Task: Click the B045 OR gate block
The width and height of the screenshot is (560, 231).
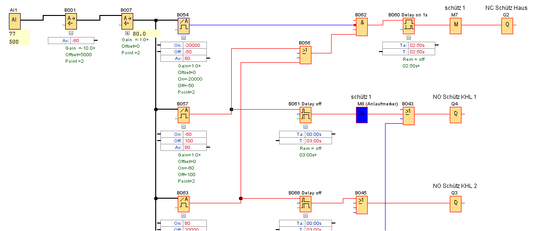Action: 361,204
